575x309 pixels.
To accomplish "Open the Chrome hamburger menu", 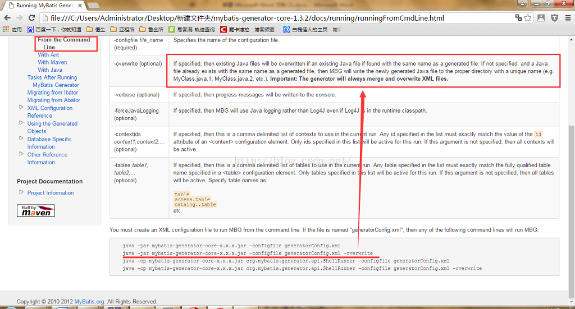I will pyautogui.click(x=568, y=17).
